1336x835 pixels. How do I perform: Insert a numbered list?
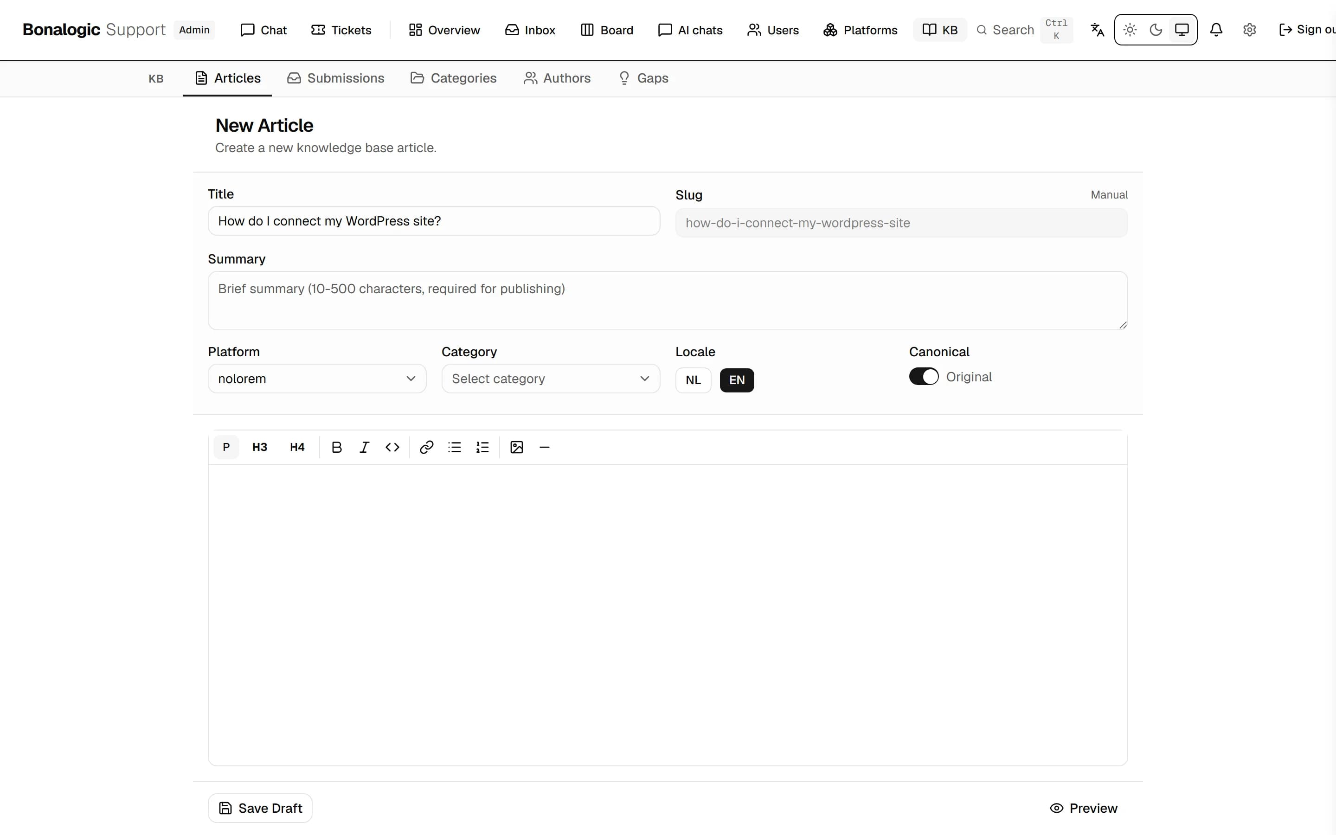tap(482, 447)
